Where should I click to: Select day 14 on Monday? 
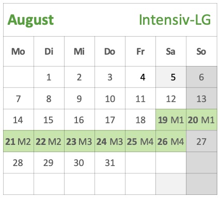[19, 120]
